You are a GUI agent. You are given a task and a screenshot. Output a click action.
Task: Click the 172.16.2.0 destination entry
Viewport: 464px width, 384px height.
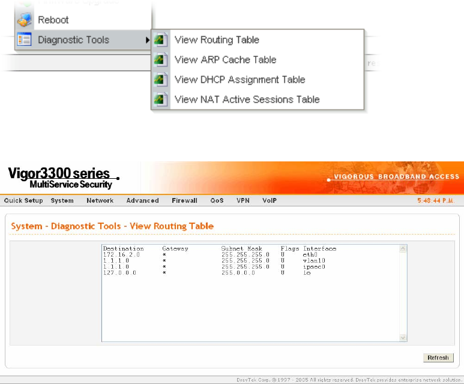point(121,255)
